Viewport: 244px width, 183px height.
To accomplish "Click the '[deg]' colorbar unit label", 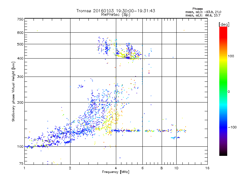I will point(224,24).
